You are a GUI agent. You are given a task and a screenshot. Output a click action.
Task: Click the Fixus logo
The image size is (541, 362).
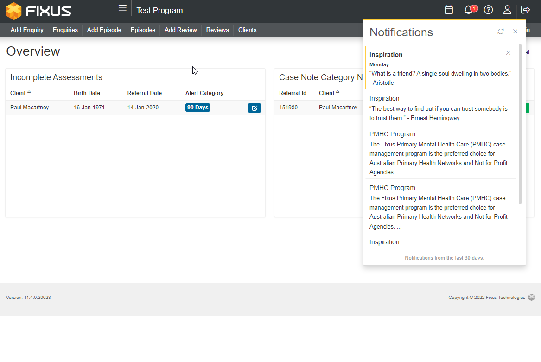[x=38, y=10]
